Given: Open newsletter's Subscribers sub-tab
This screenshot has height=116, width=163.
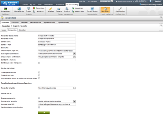Looking at the screenshot, I should tap(23, 30).
